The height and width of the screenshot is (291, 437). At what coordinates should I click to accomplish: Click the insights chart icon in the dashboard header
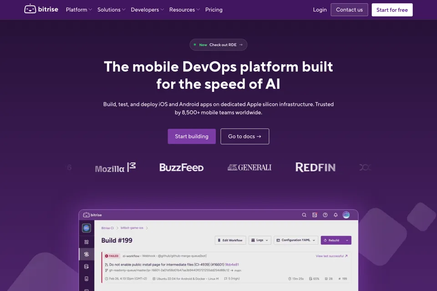coord(315,215)
